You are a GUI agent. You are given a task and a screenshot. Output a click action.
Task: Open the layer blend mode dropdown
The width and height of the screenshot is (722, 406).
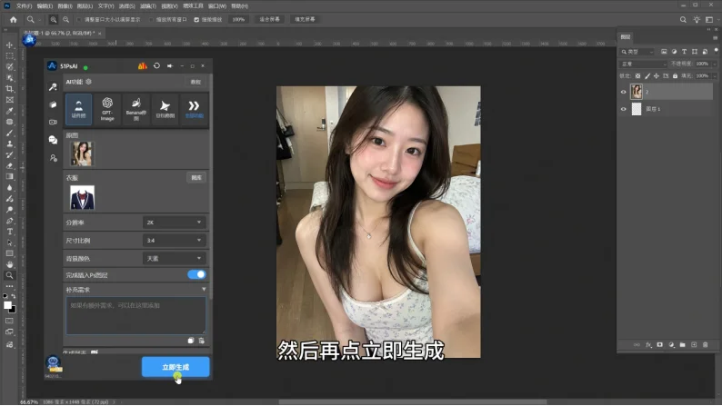click(643, 64)
